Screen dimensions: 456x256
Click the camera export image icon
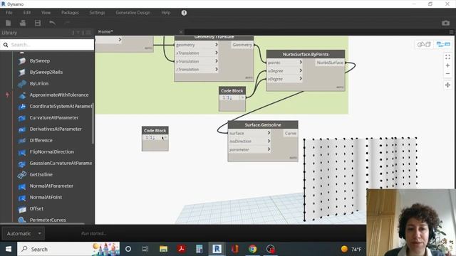[x=445, y=23]
